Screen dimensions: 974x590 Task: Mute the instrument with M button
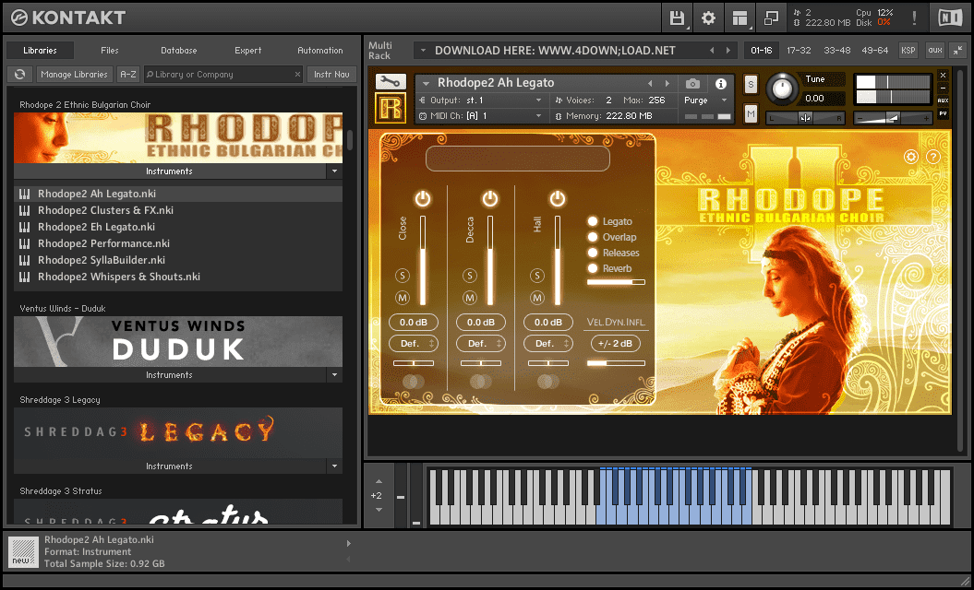[x=751, y=114]
